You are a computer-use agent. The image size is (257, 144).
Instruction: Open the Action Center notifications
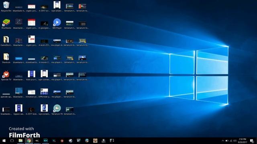[252, 140]
